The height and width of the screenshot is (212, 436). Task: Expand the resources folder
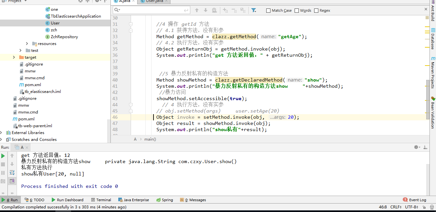(27, 44)
